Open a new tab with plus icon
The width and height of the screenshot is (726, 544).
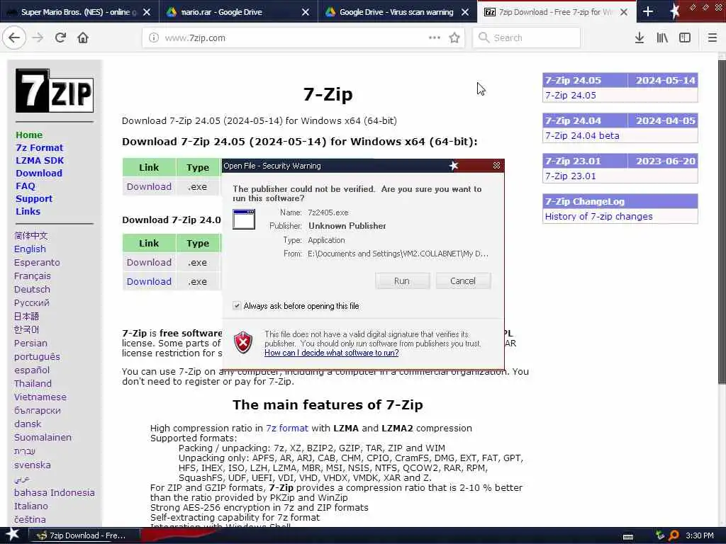[648, 11]
